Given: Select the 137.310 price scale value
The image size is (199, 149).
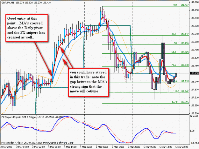Looking at the screenshot, I should 195,98.
